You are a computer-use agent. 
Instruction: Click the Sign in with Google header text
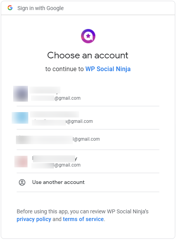[x=41, y=8]
